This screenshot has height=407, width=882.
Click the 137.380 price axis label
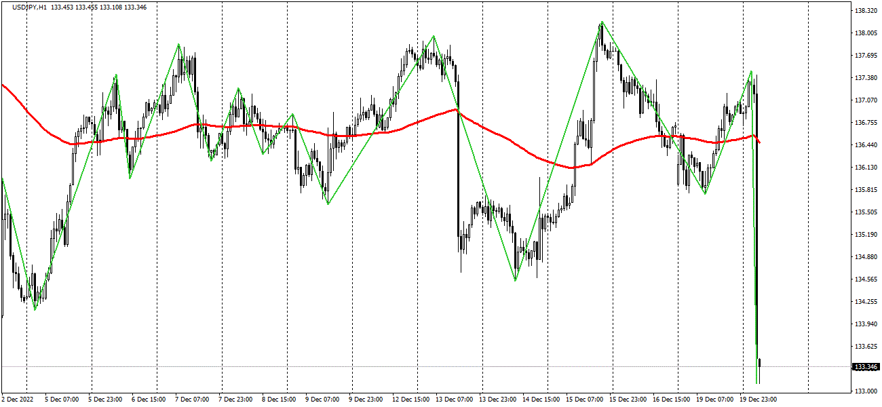pyautogui.click(x=865, y=78)
